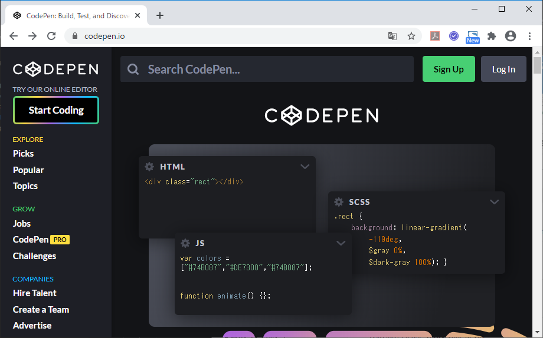Open Hire Talent link
Viewport: 543px width, 338px height.
[x=35, y=293]
